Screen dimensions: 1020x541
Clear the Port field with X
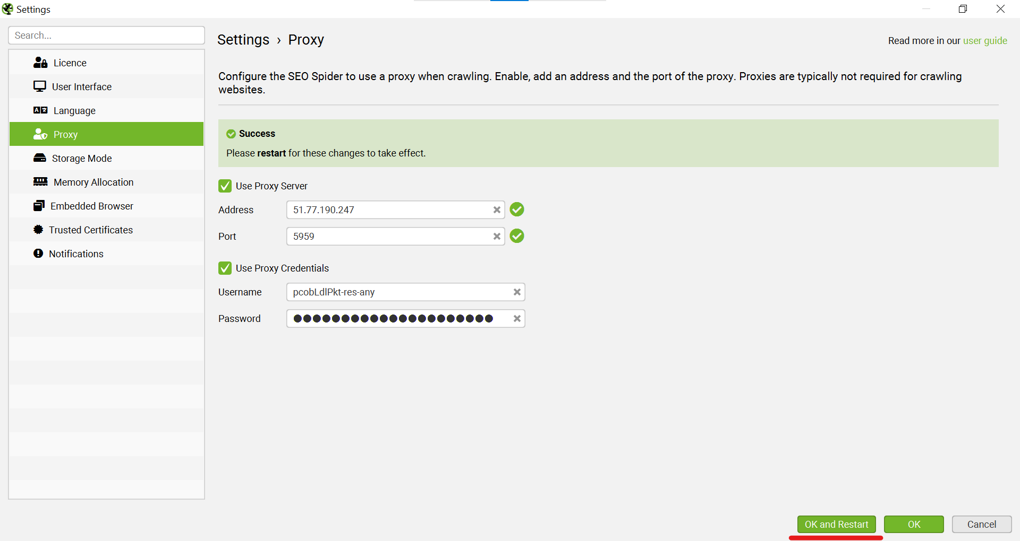pyautogui.click(x=497, y=237)
